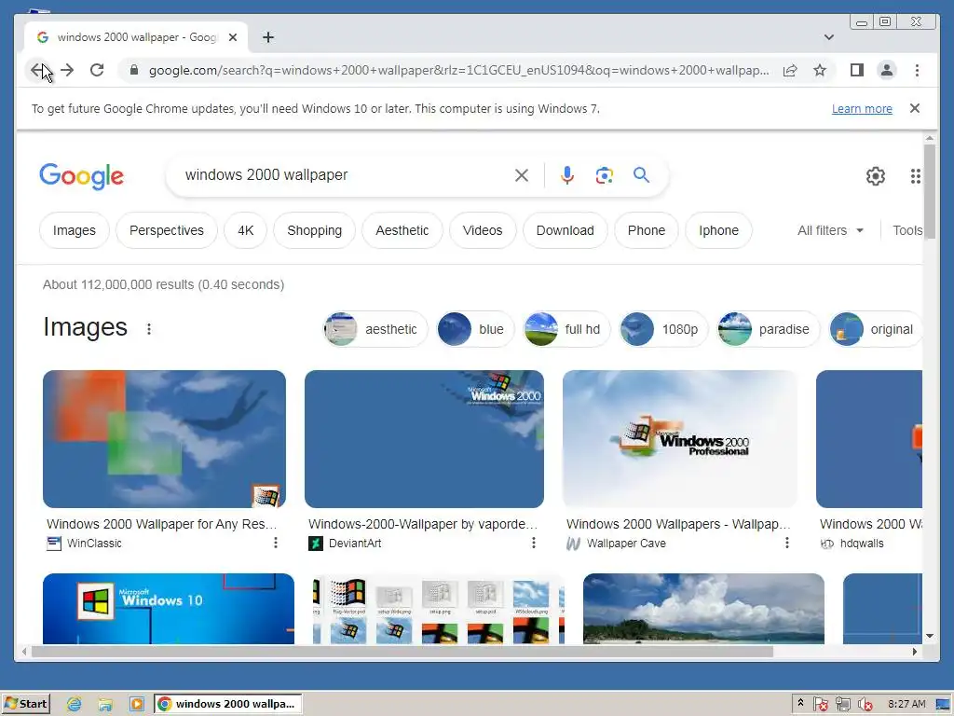The height and width of the screenshot is (716, 954).
Task: Open the WinClassic wallpaper thumbnail
Action: (164, 439)
